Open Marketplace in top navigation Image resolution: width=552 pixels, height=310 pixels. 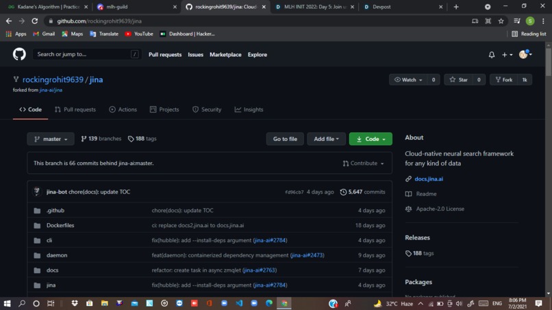[225, 55]
